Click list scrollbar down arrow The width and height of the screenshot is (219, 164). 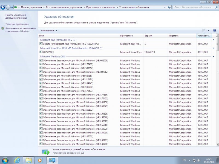pyautogui.click(x=217, y=145)
